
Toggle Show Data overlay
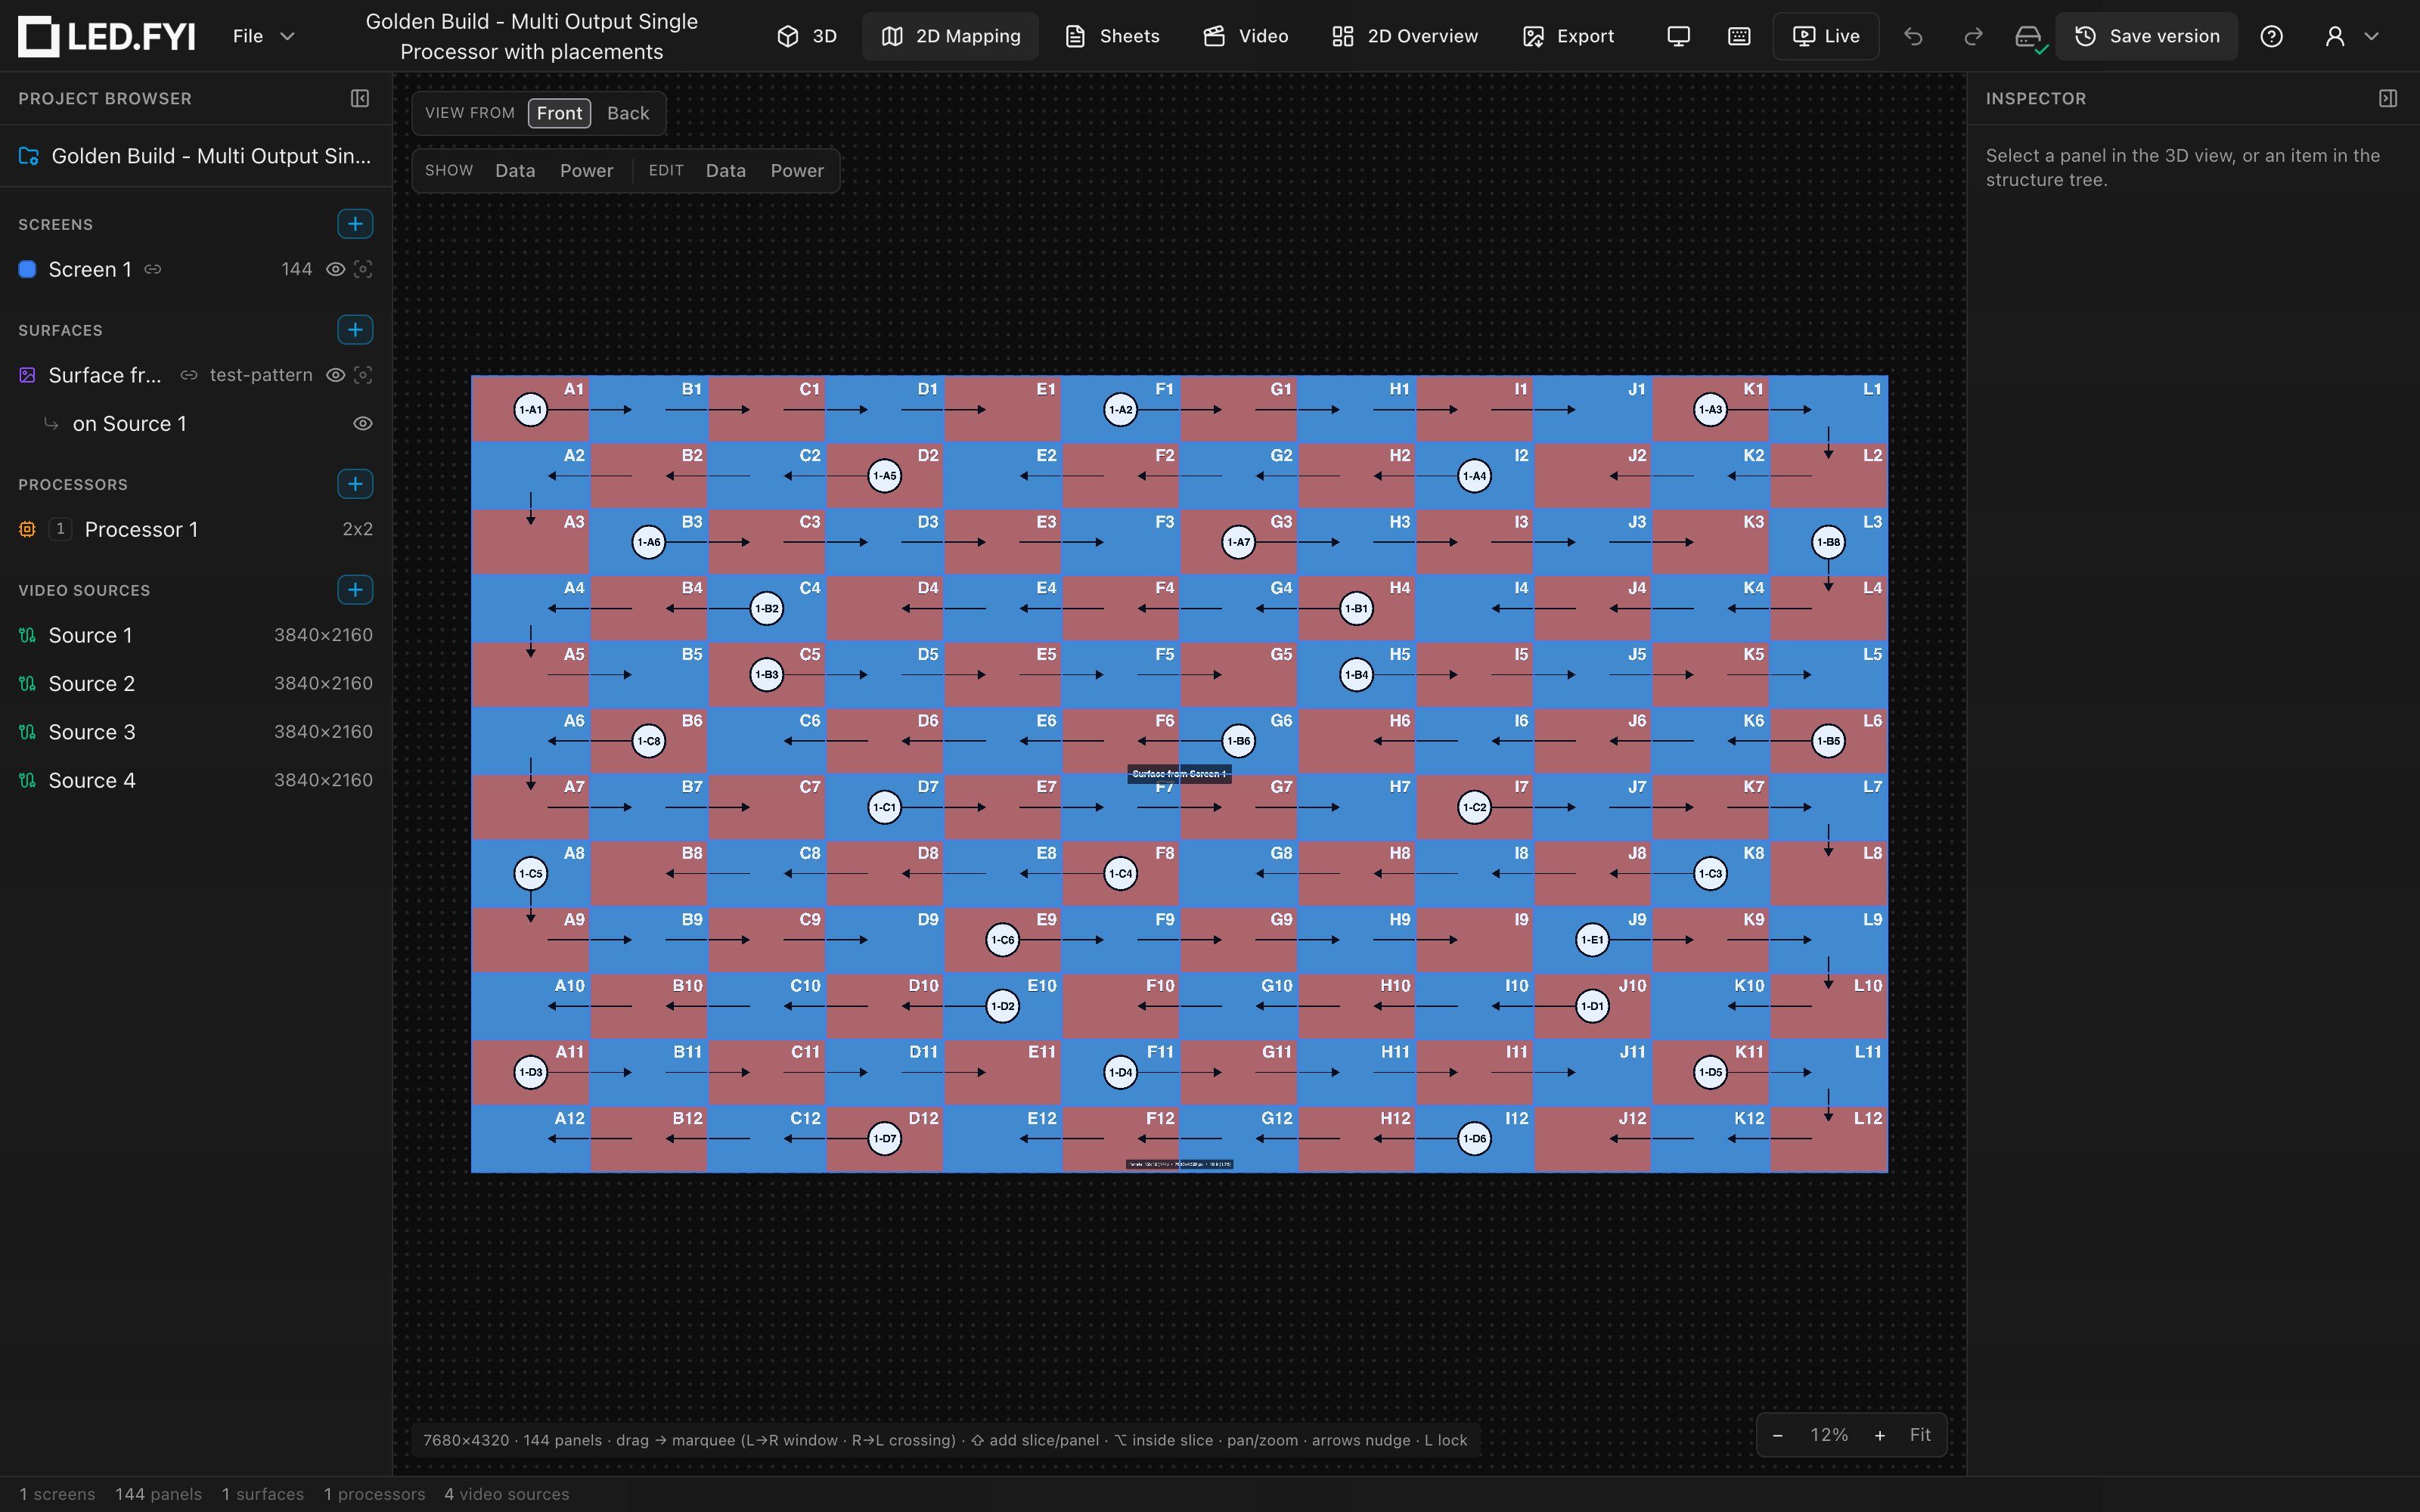point(515,170)
